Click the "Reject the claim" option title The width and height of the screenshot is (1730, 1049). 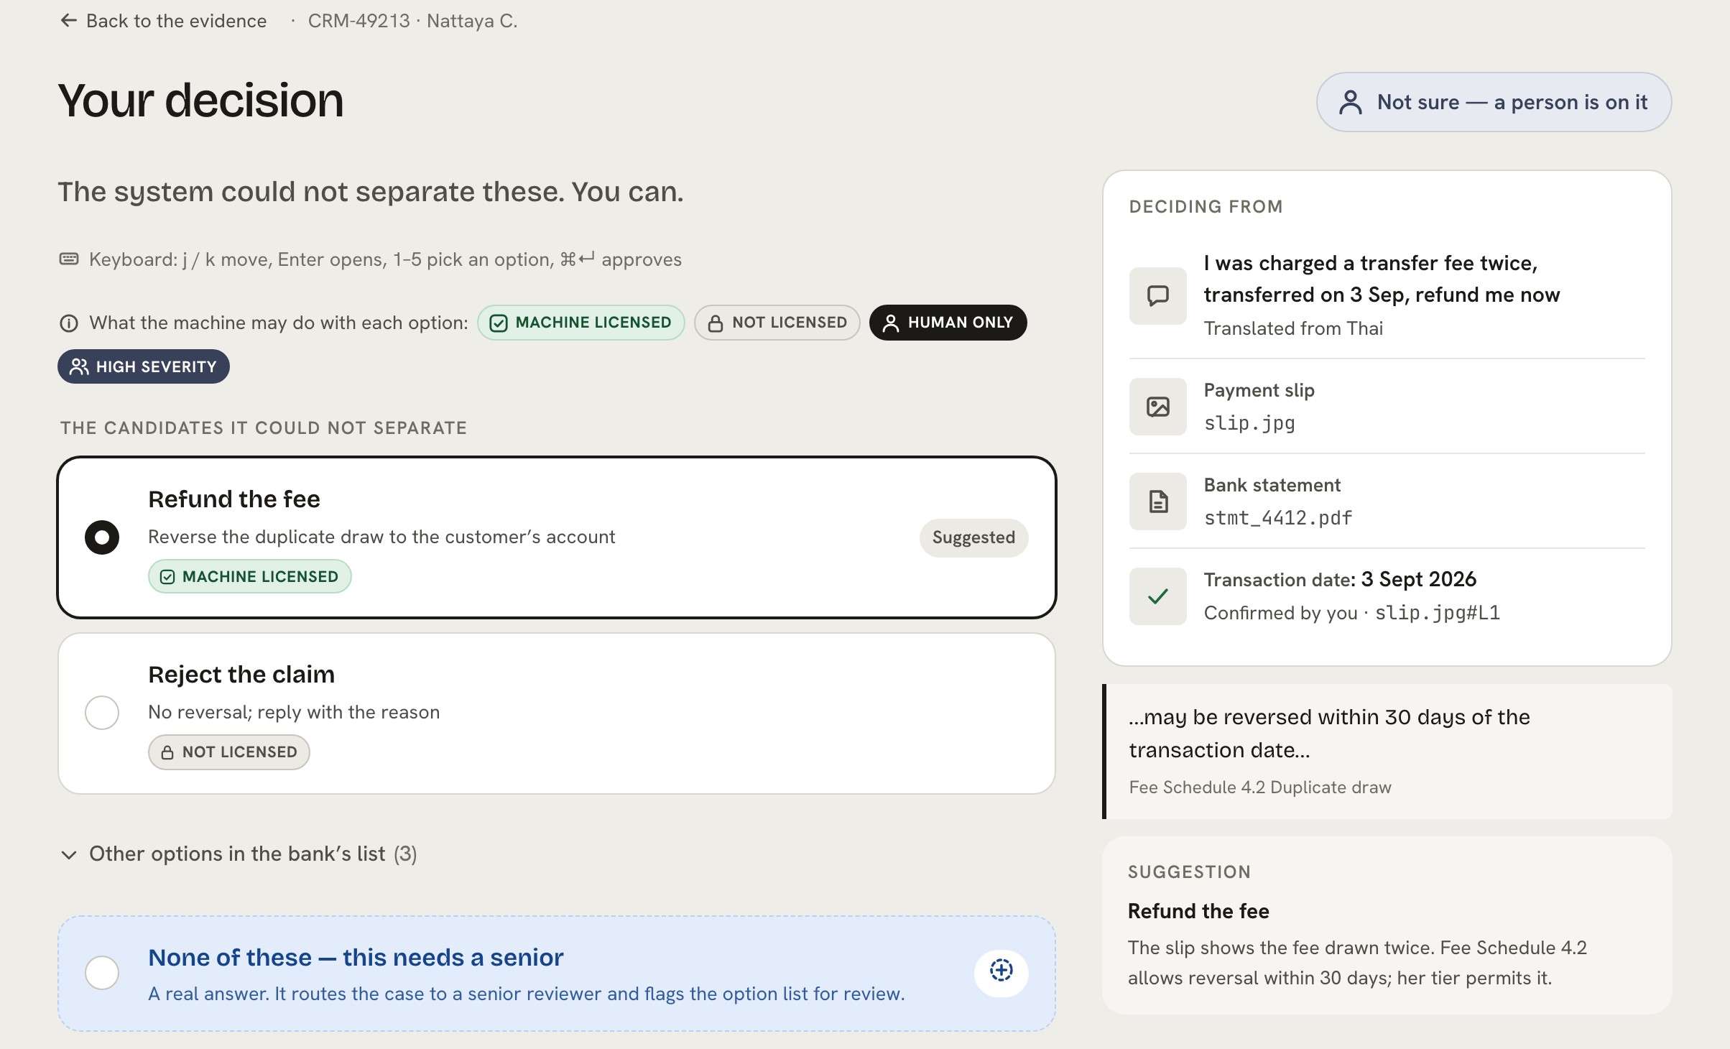[241, 675]
